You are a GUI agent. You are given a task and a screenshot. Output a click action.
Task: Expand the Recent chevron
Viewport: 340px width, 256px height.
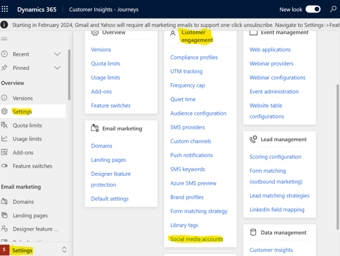[x=57, y=54]
